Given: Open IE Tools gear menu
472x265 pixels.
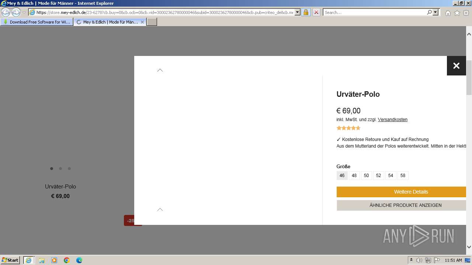Looking at the screenshot, I should pyautogui.click(x=466, y=13).
